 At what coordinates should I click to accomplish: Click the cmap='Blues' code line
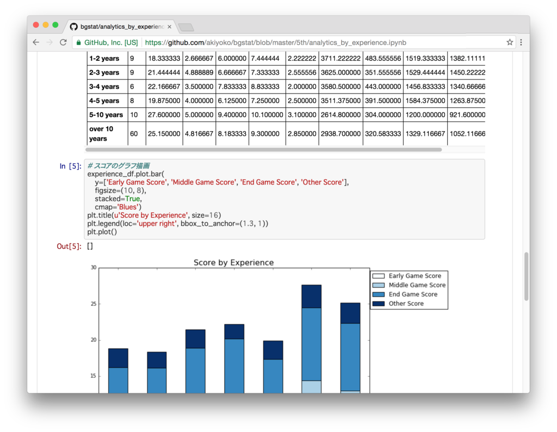coord(118,207)
